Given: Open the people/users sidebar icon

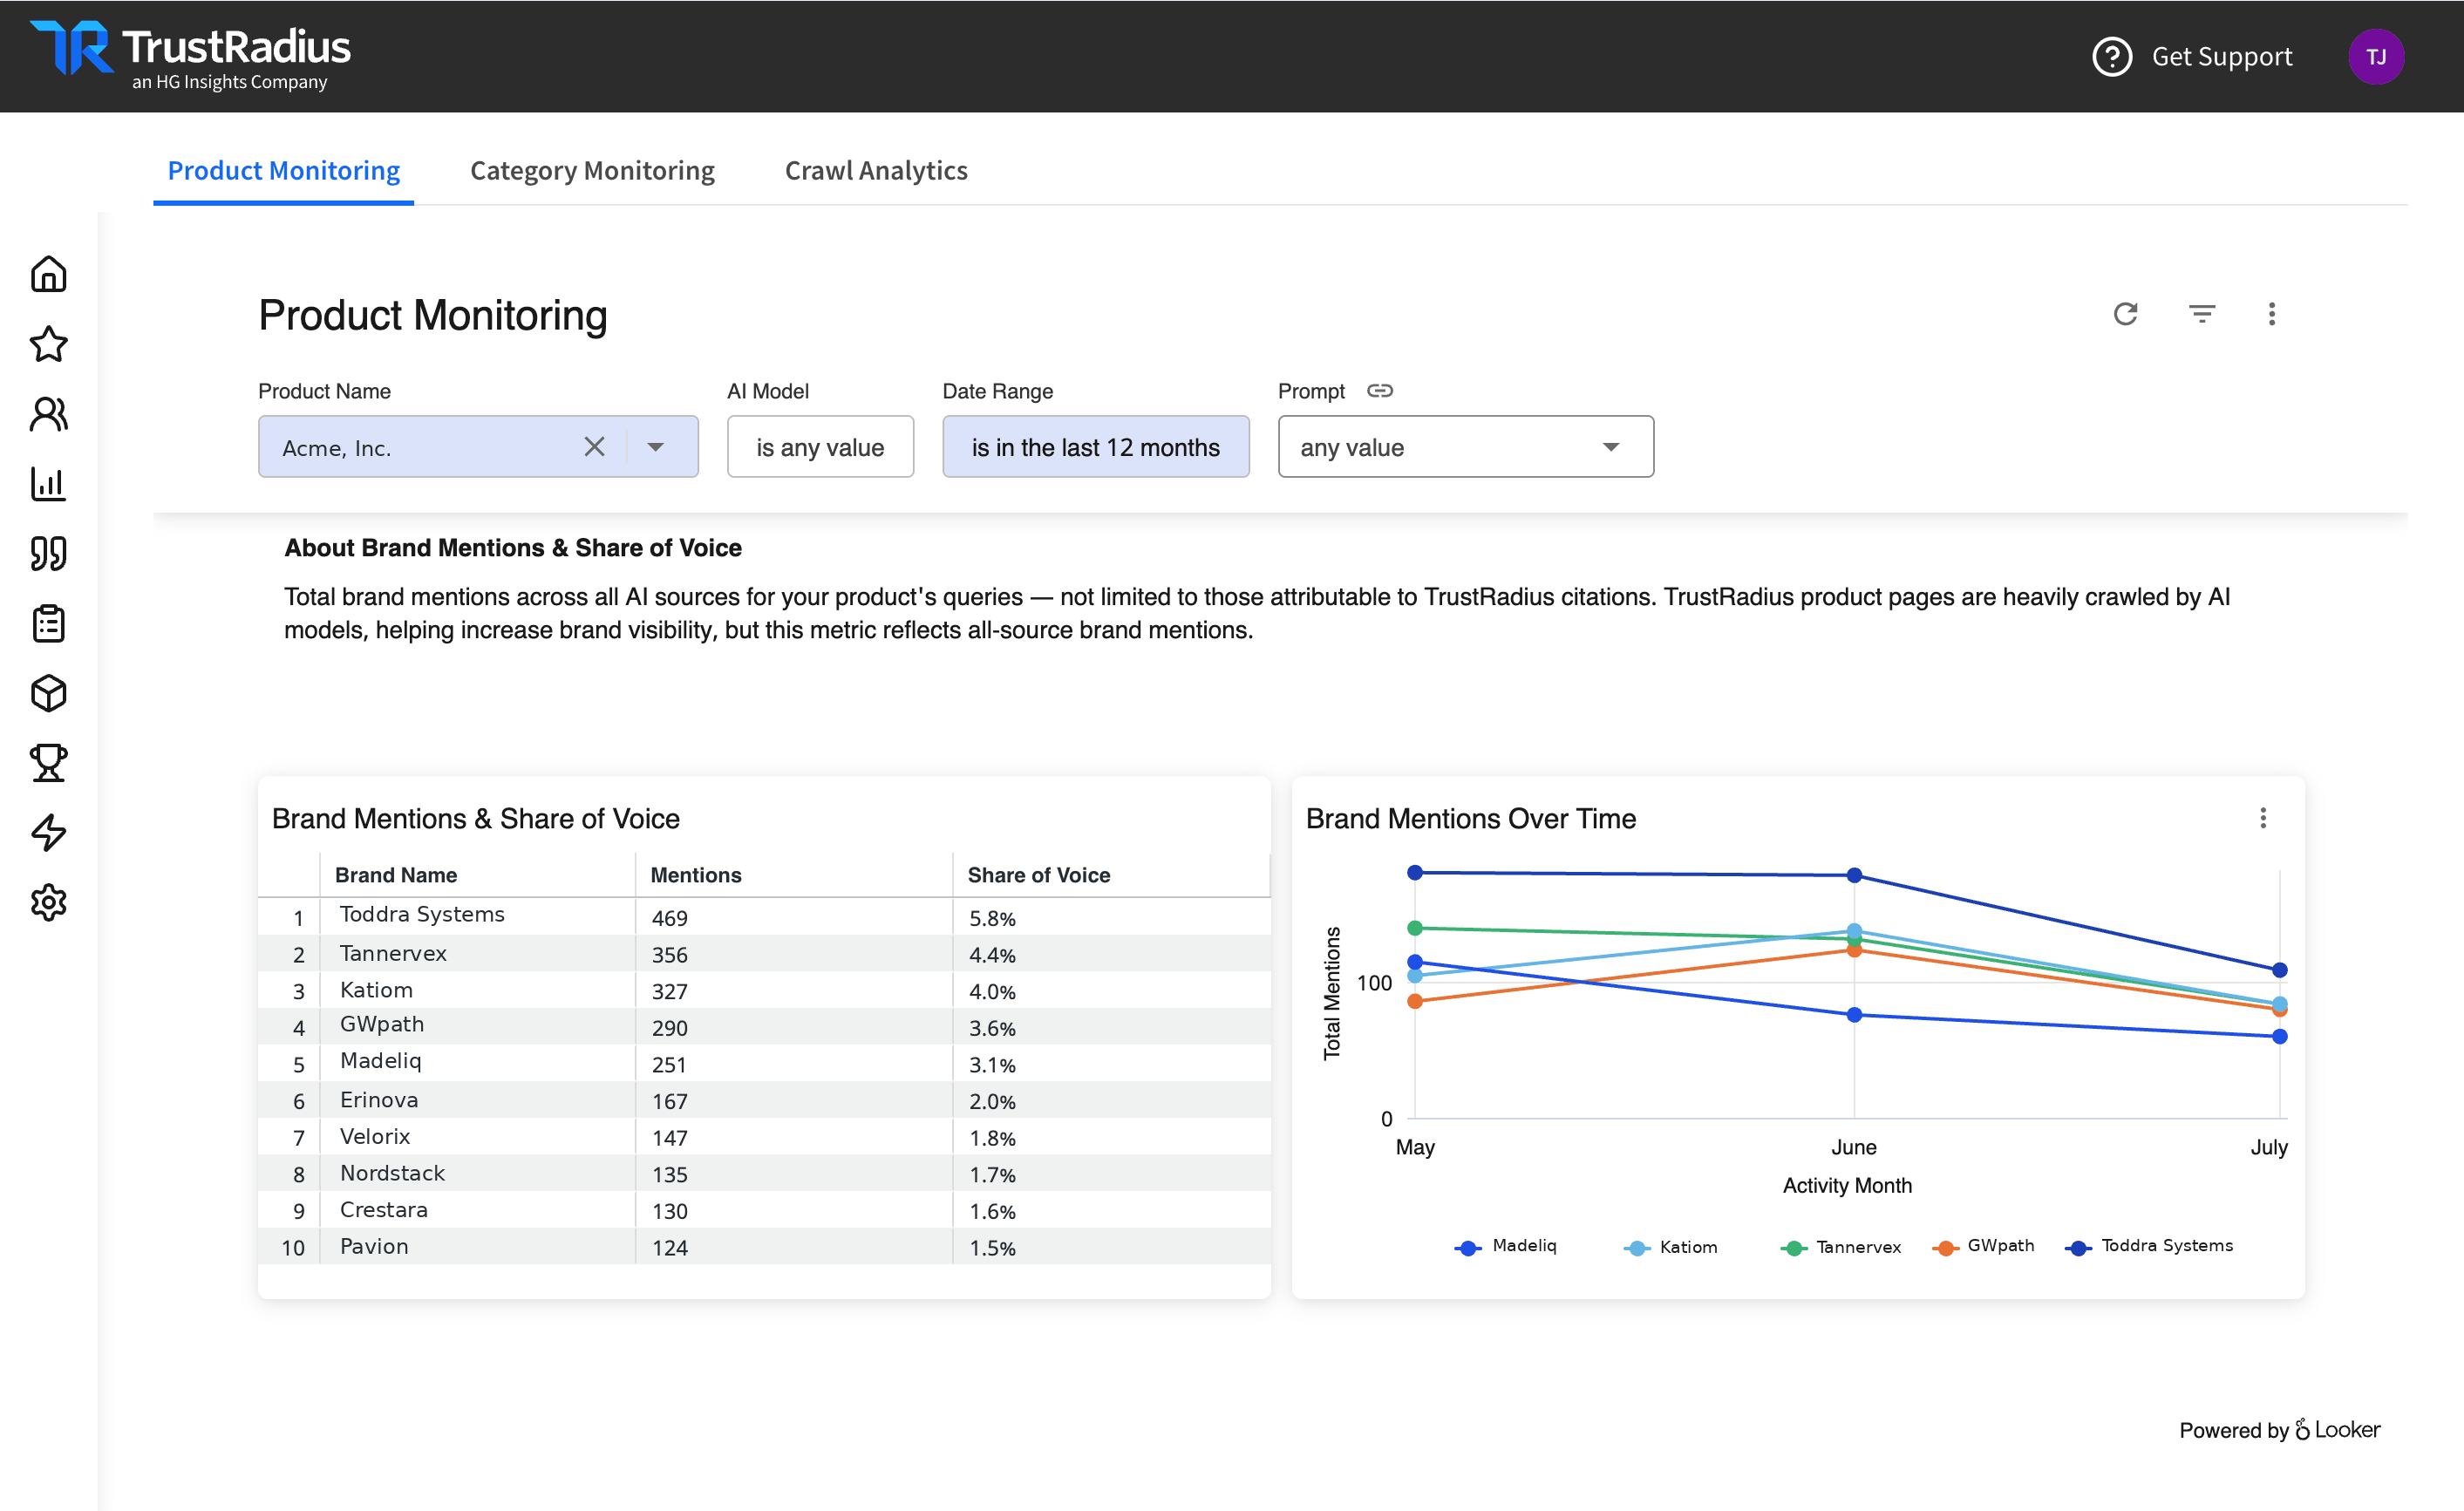Looking at the screenshot, I should [48, 414].
